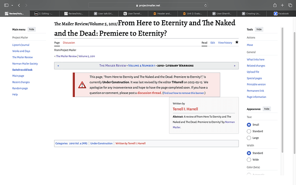The image size is (296, 185).
Task: Open Volume 4 Number 1 link
Action: (x=142, y=66)
